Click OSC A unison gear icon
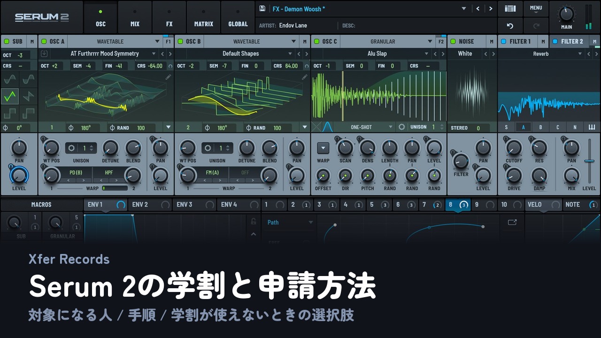Viewport: 601px width, 338px height. click(71, 148)
